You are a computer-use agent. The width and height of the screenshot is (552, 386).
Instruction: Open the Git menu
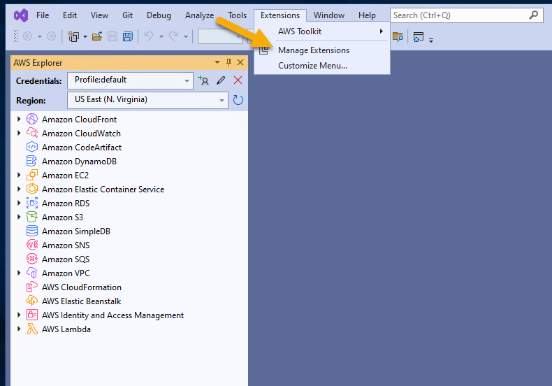click(x=127, y=15)
